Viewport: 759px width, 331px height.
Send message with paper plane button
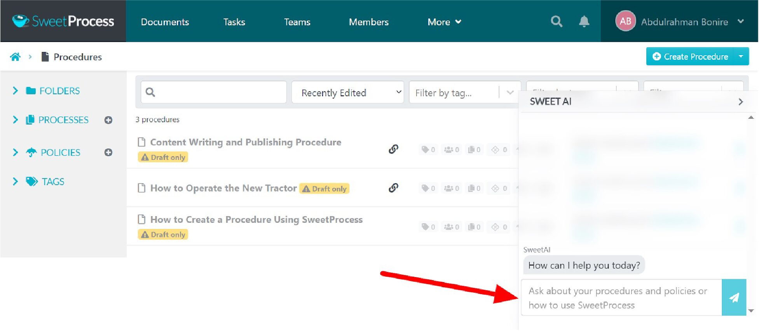[x=734, y=298]
